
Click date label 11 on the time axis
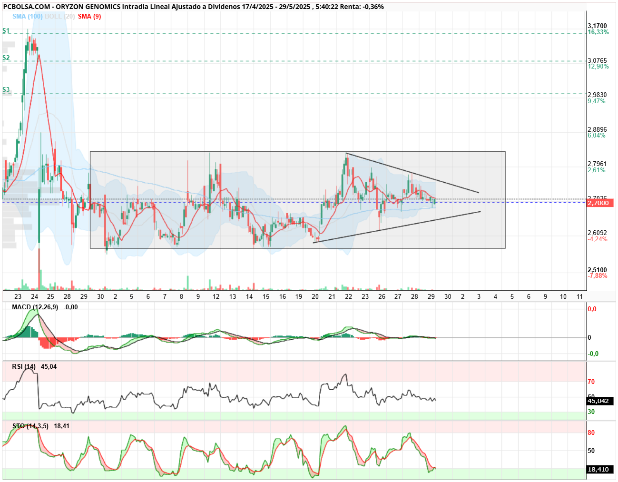pyautogui.click(x=580, y=296)
